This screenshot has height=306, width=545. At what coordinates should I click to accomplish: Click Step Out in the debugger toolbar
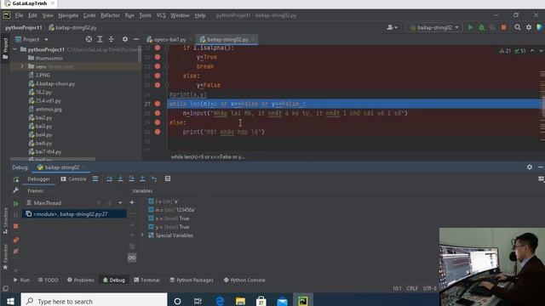click(142, 178)
